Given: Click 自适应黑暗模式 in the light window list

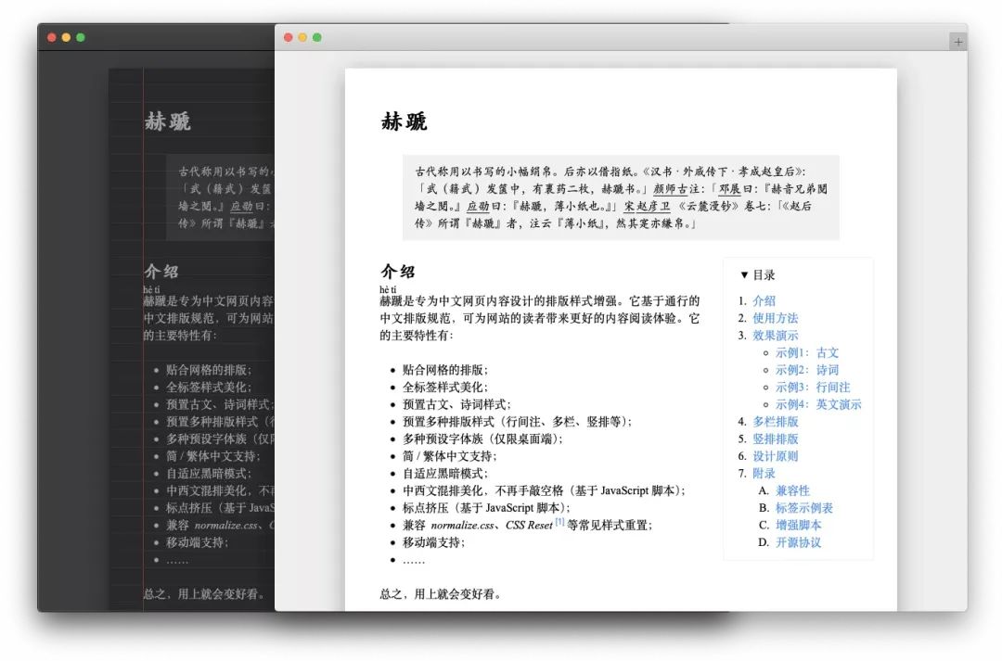Looking at the screenshot, I should click(x=445, y=473).
